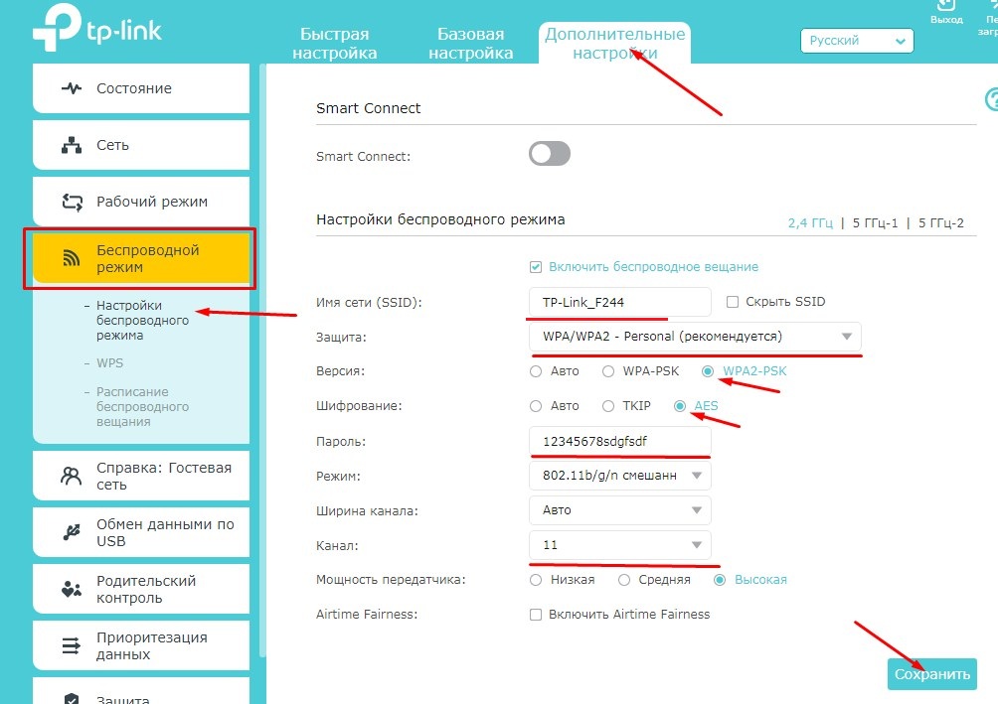Click the Сохранить button

click(931, 674)
